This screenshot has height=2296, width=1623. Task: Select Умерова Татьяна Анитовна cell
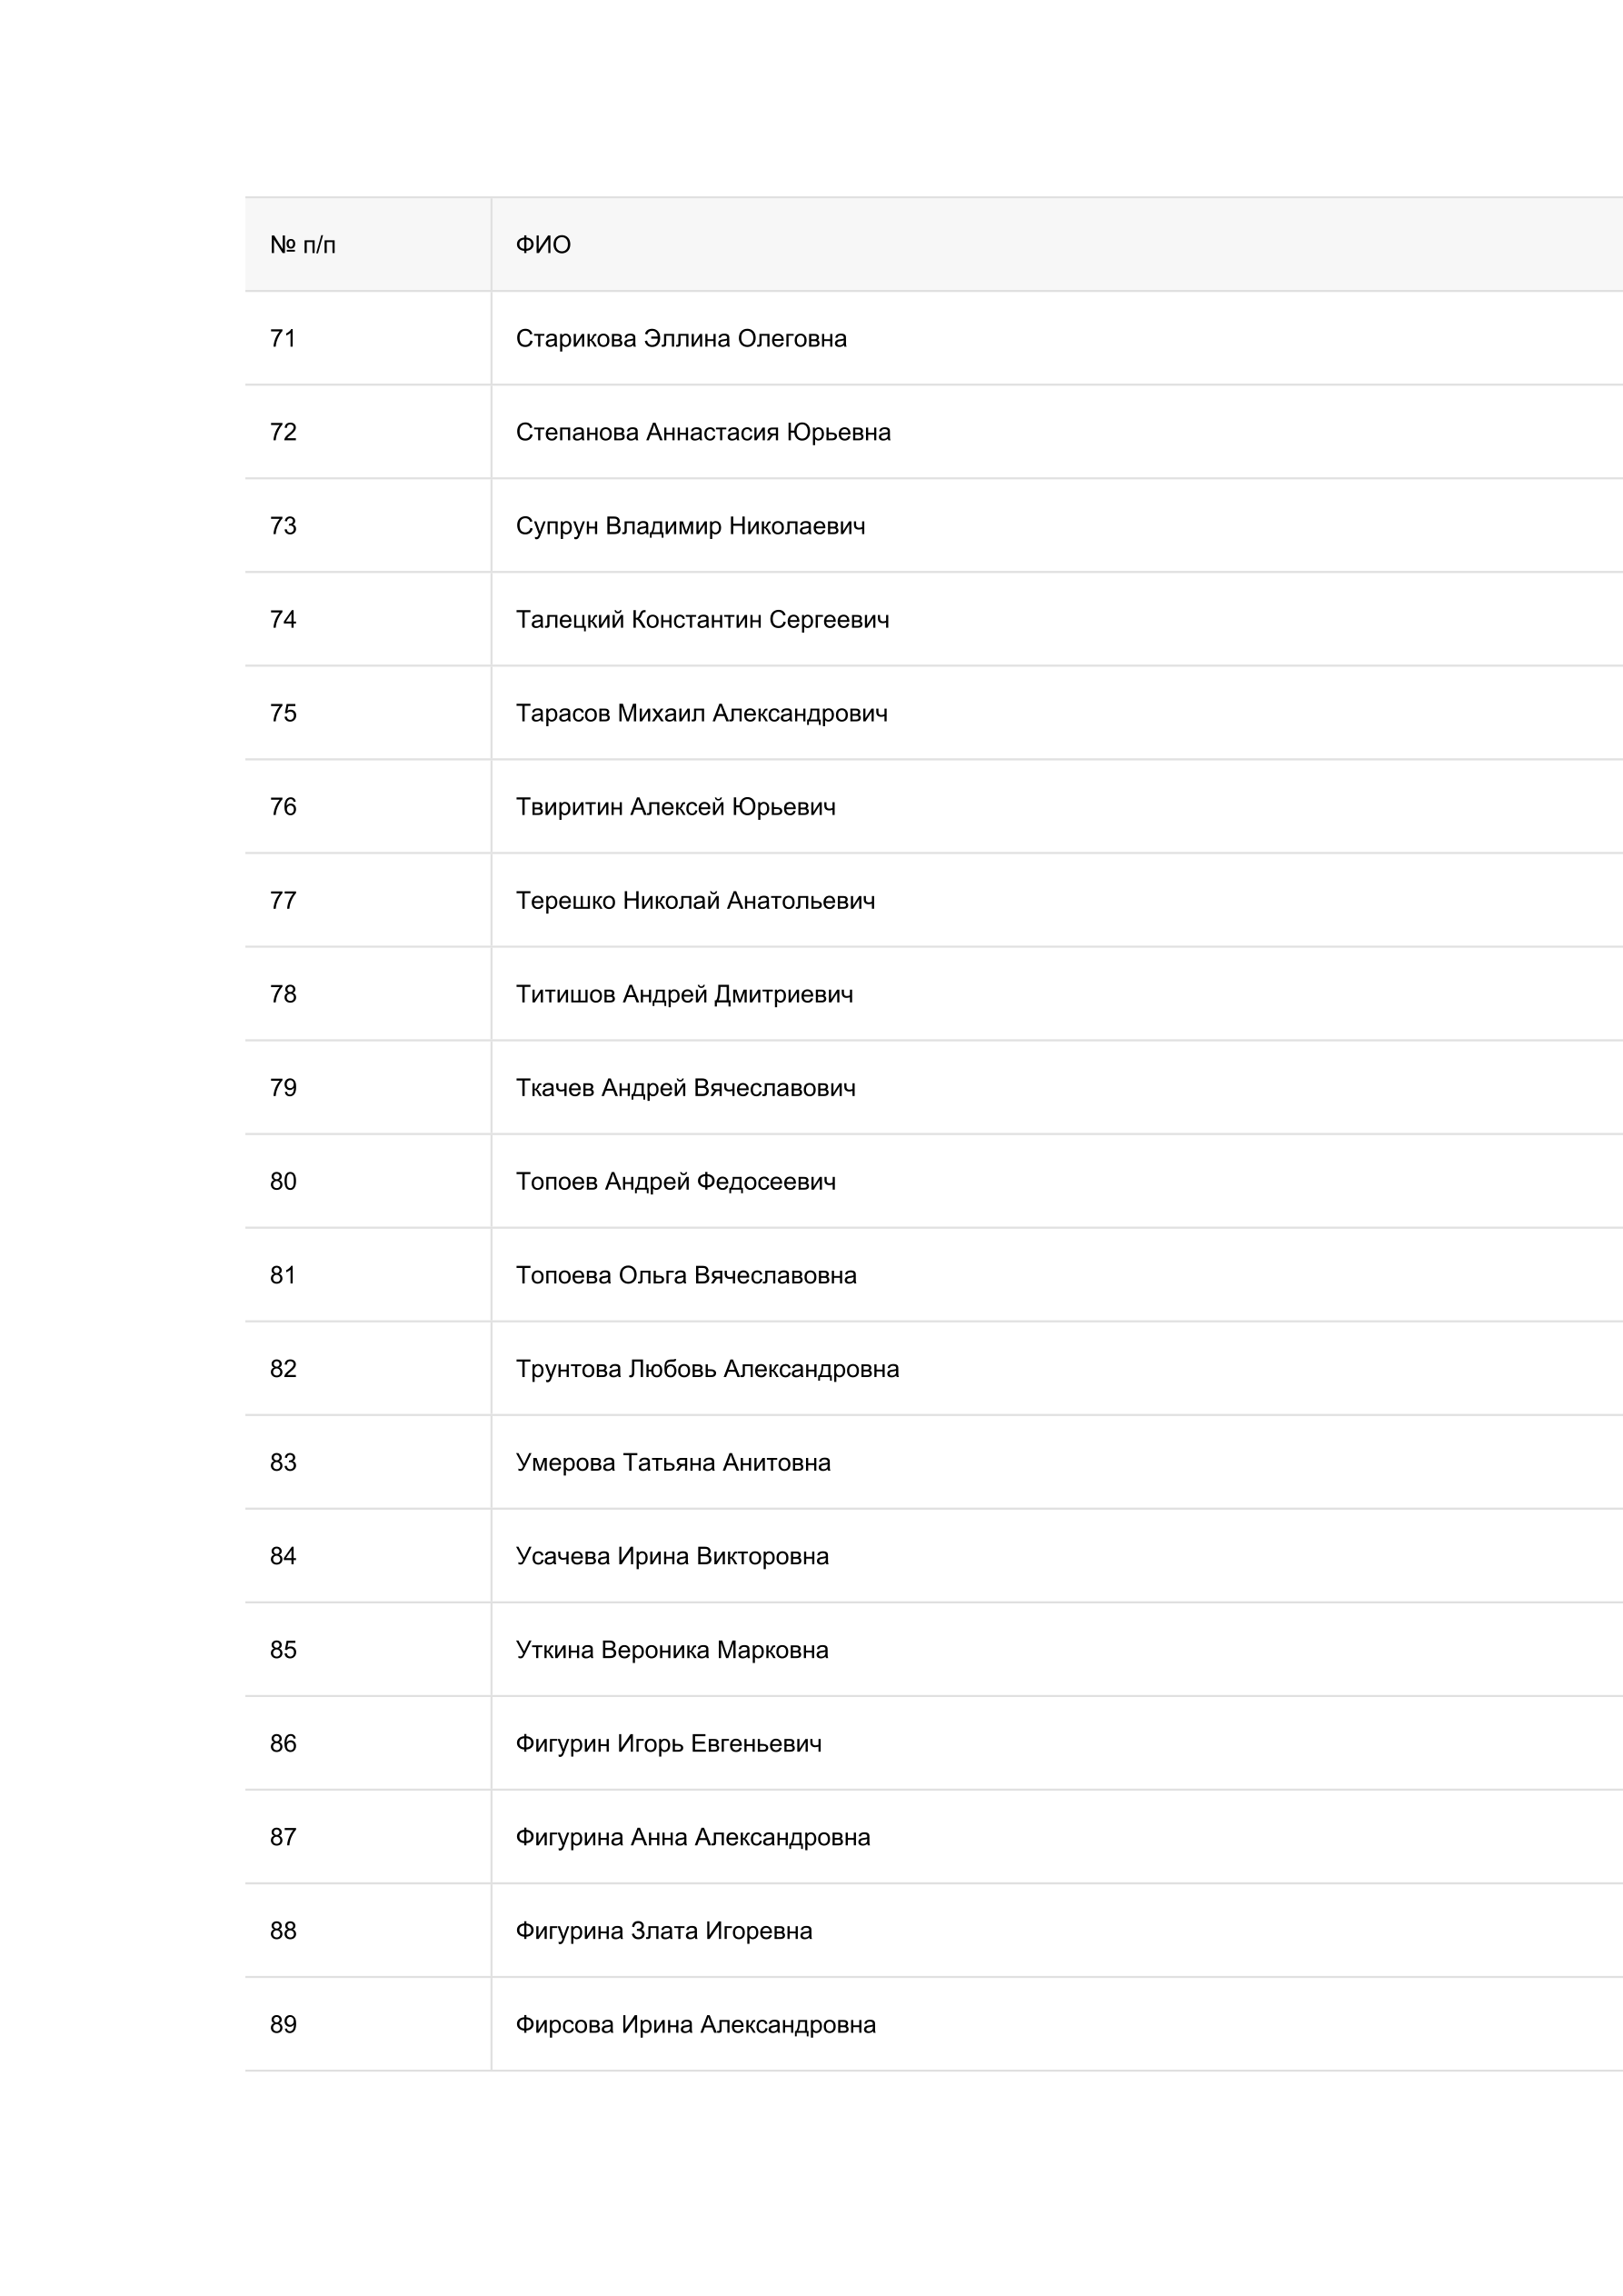pyautogui.click(x=1057, y=1462)
